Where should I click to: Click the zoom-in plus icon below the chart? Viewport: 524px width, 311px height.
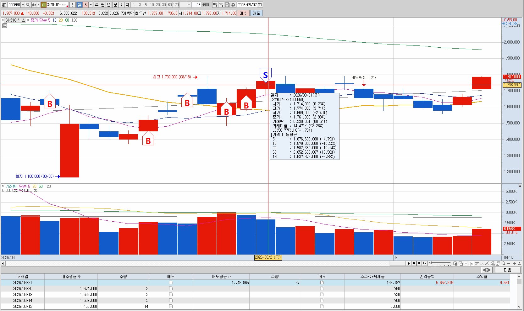(514, 264)
